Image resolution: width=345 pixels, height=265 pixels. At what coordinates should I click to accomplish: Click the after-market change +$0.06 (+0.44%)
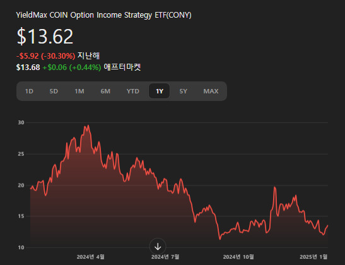coord(72,68)
